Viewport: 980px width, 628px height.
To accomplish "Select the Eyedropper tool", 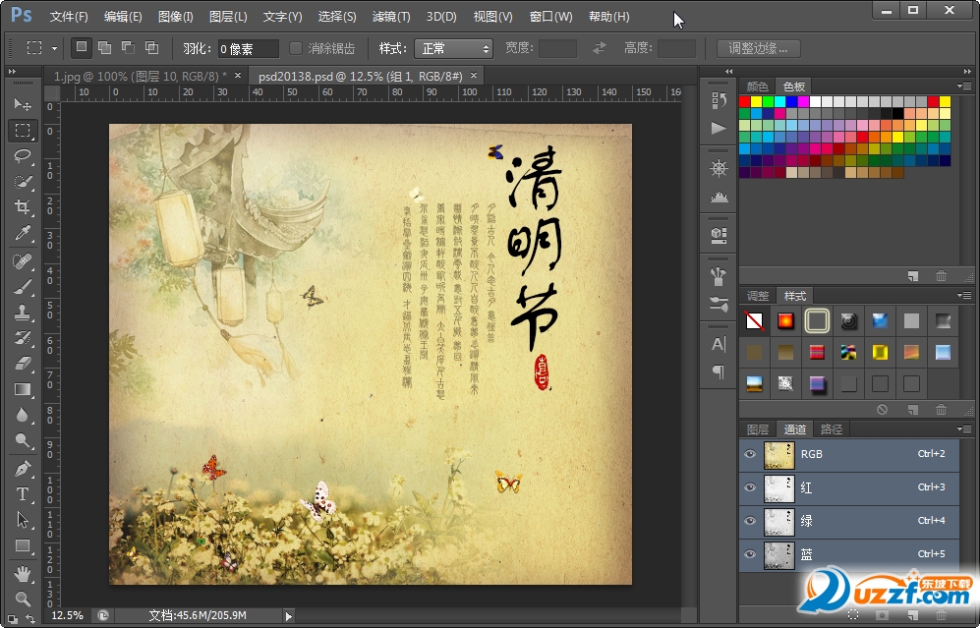I will tap(23, 233).
